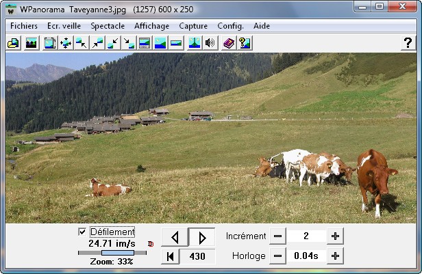The image size is (422, 274).
Task: Increase Incrément with the plus button
Action: pos(335,236)
